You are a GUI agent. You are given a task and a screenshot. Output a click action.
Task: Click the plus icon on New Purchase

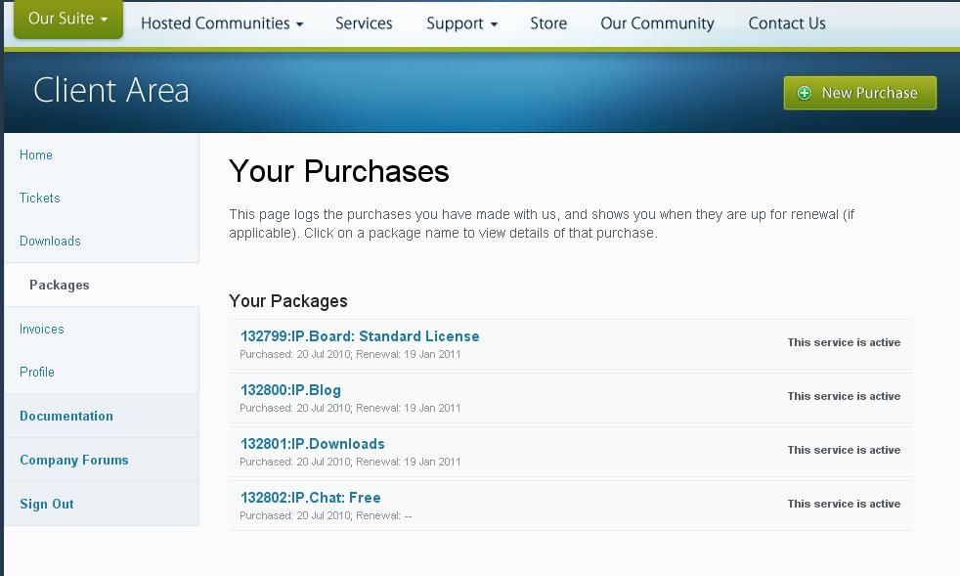coord(804,93)
